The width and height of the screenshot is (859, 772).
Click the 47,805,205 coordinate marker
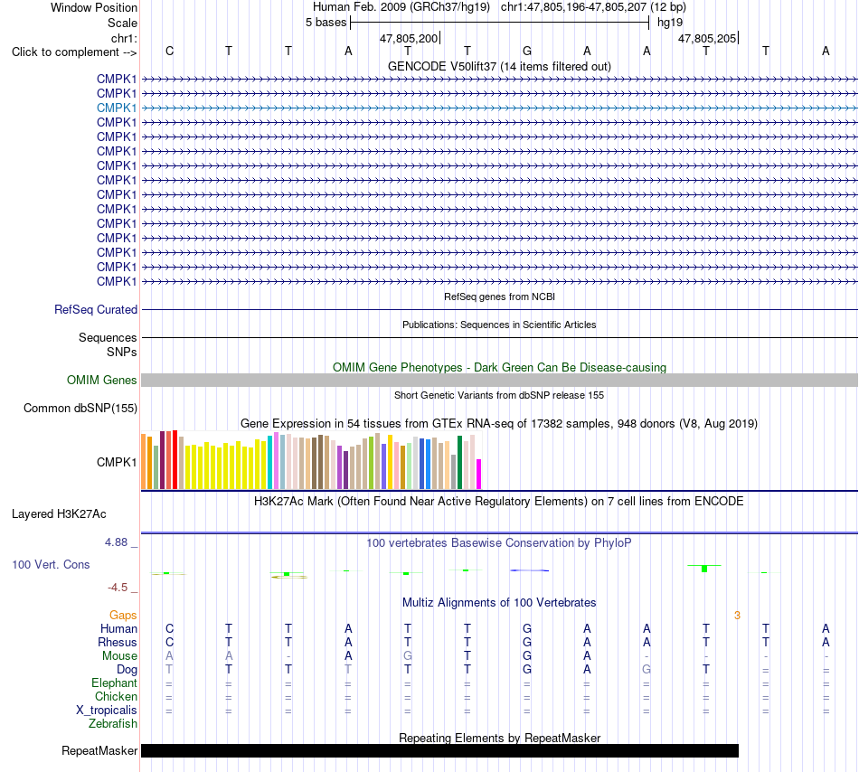point(707,38)
